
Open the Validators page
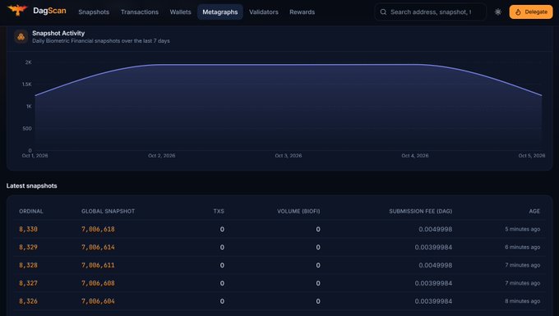pos(264,12)
